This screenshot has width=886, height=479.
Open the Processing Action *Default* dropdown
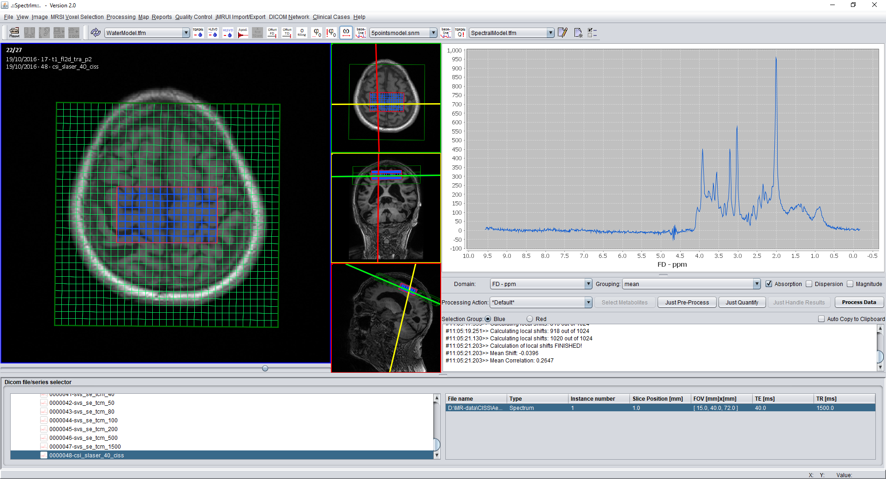point(588,303)
